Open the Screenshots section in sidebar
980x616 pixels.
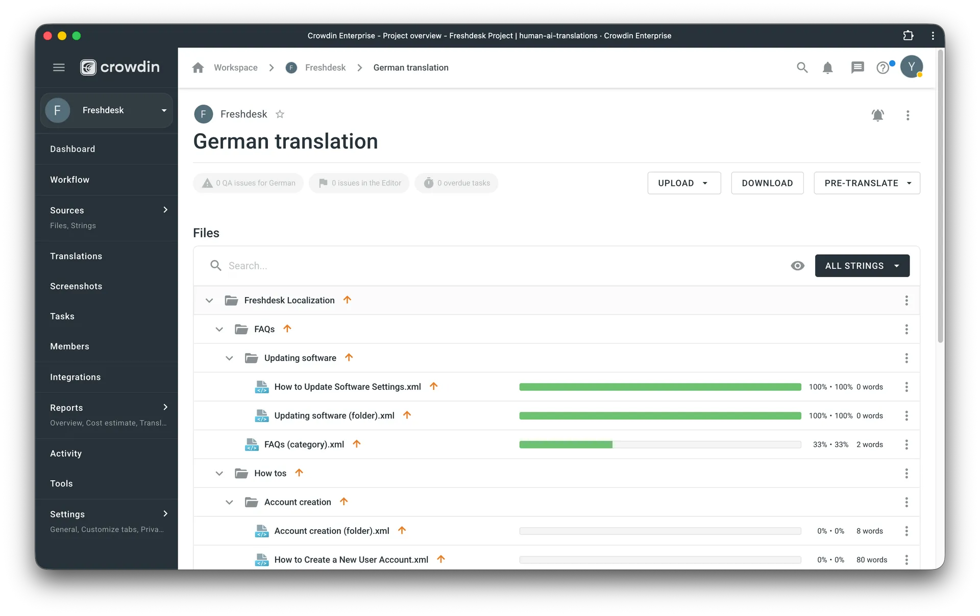tap(76, 286)
